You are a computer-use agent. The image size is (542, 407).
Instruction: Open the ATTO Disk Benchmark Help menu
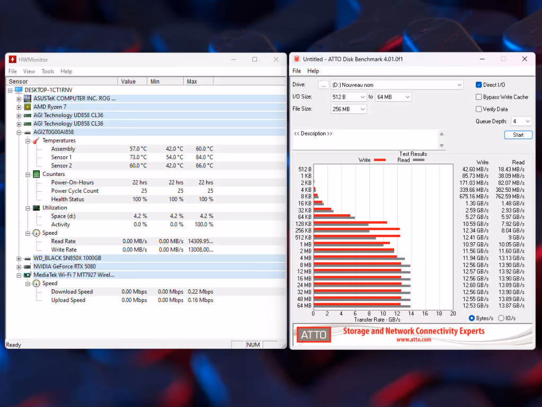point(313,71)
